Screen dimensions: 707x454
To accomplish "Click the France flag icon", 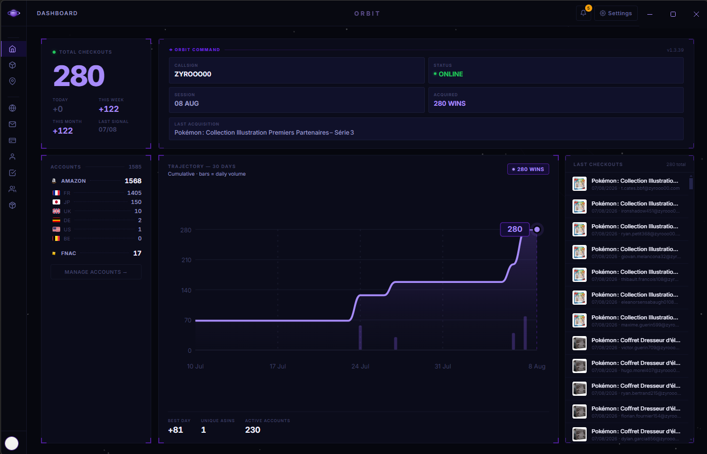I will click(x=56, y=193).
